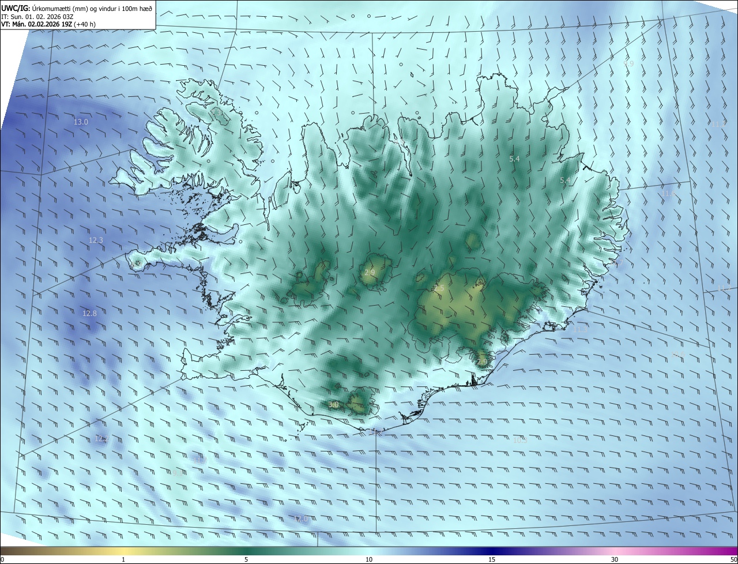The width and height of the screenshot is (738, 564).
Task: Select the 'IT: Sun. 01. 02. 2026 03Z' line
Action: (x=37, y=17)
